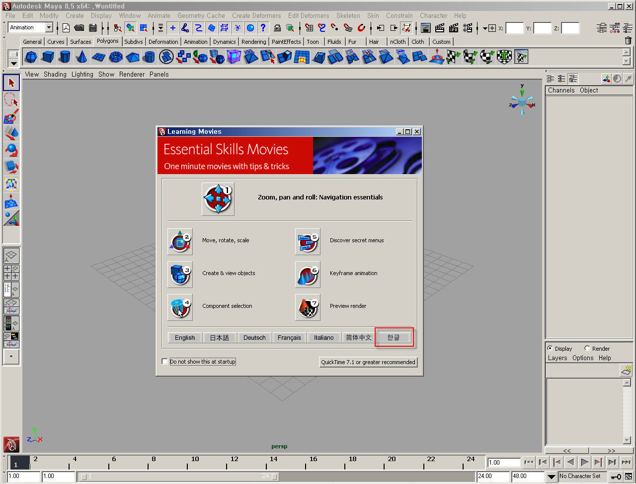This screenshot has height=484, width=636.
Task: Switch to the Rendering shelf tab
Action: click(253, 42)
